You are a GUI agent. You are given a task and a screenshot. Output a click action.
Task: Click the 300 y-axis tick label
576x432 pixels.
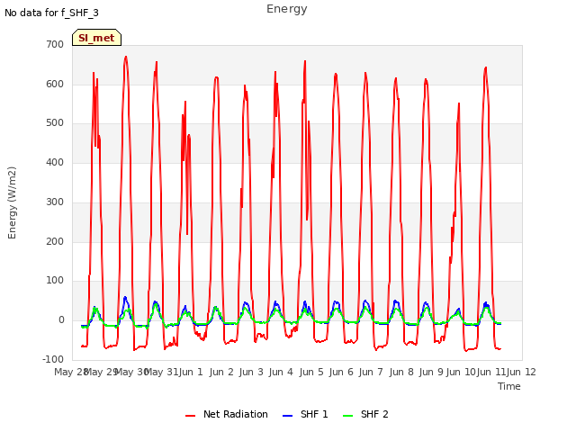[x=55, y=202]
